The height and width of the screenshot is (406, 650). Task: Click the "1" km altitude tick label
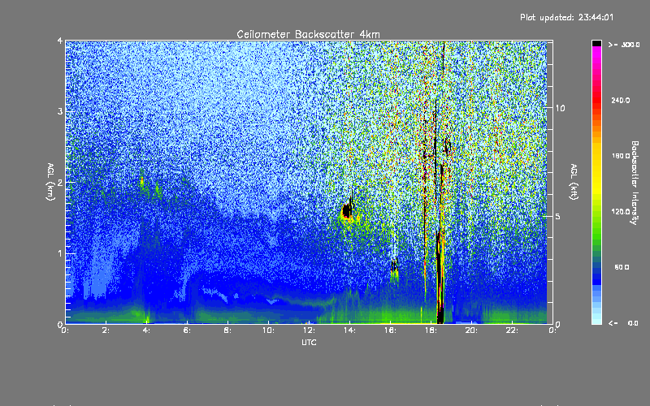[x=60, y=253]
